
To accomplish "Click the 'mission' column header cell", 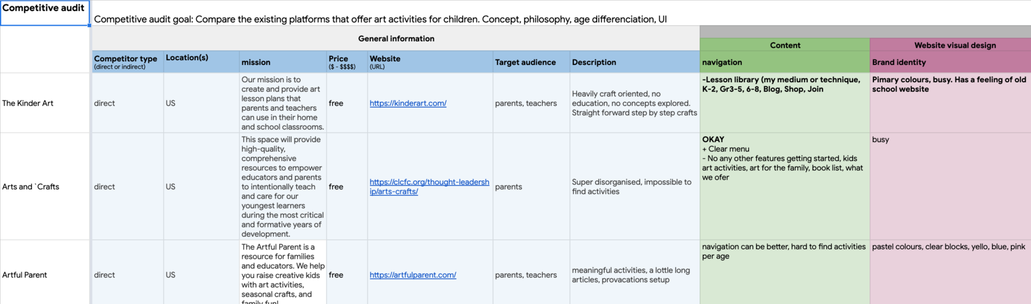I will click(x=282, y=62).
